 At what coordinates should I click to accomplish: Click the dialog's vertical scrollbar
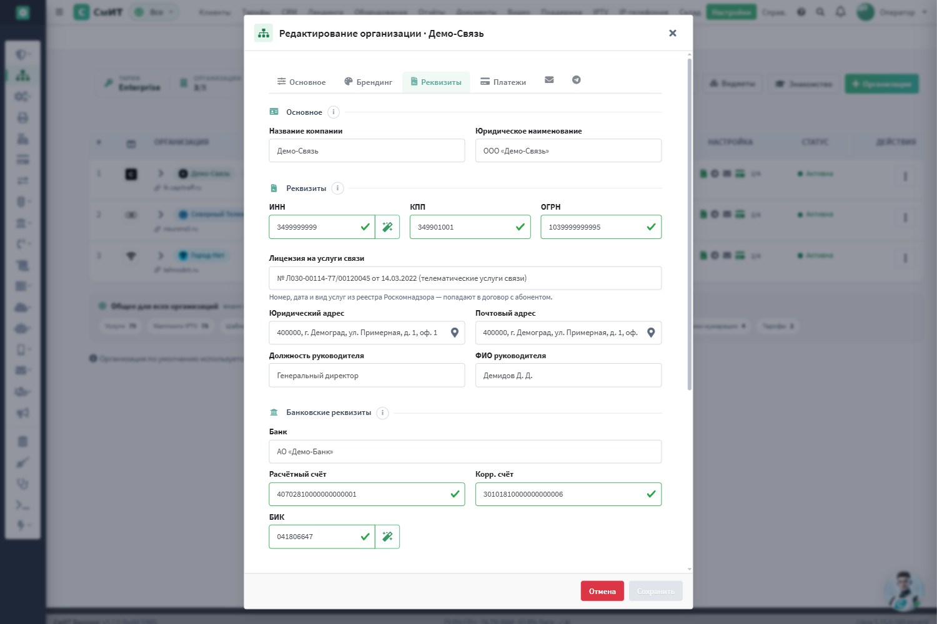(690, 225)
